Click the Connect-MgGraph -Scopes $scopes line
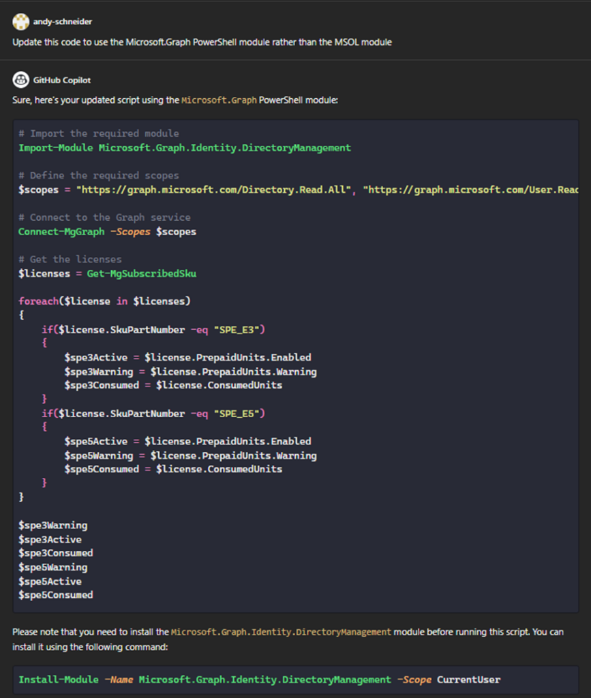591x698 pixels. pos(107,232)
